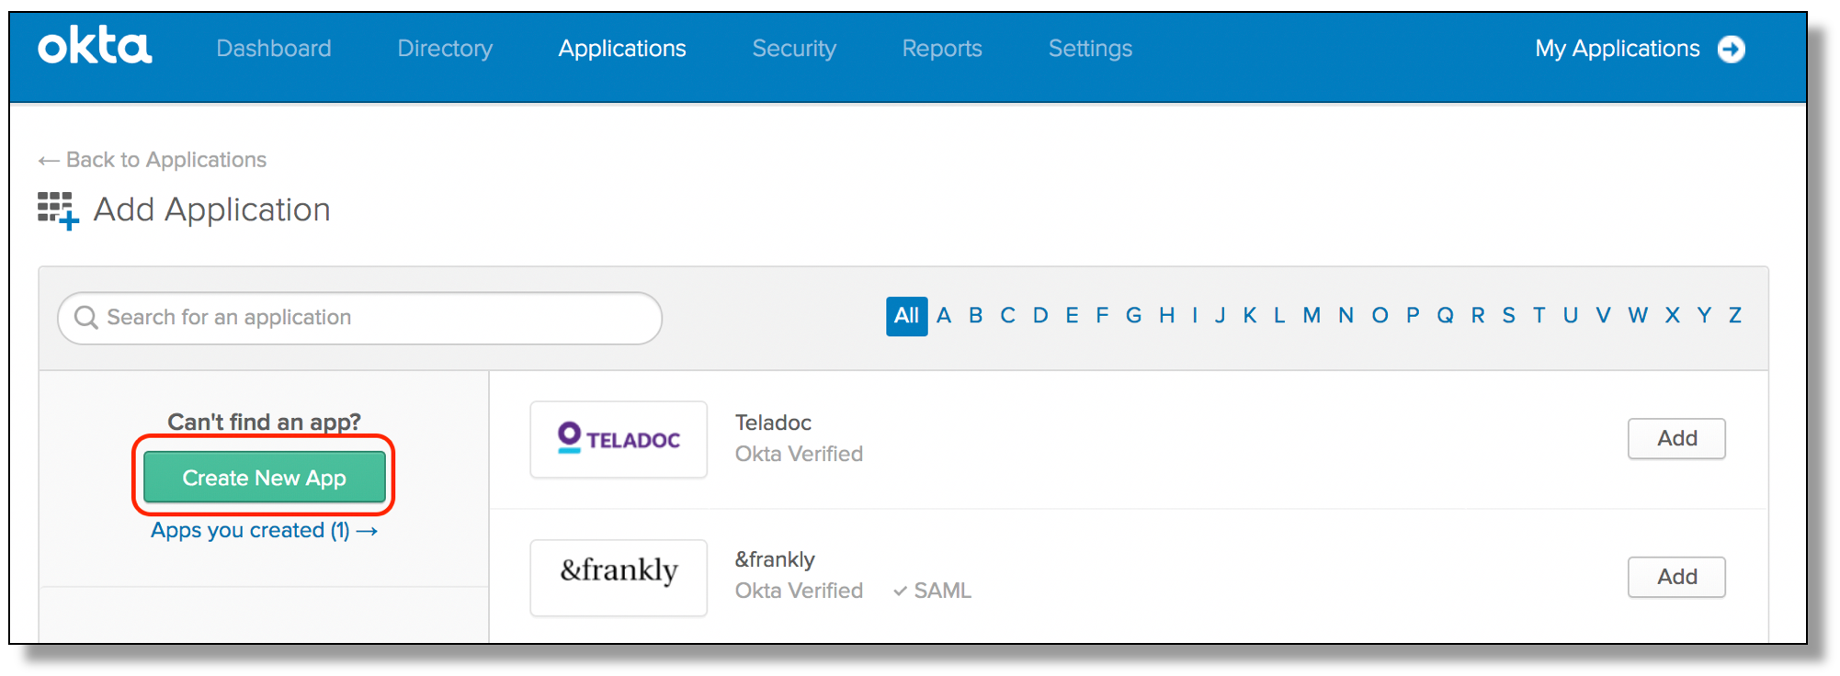Open the Settings menu
The height and width of the screenshot is (676, 1840).
tap(1090, 49)
